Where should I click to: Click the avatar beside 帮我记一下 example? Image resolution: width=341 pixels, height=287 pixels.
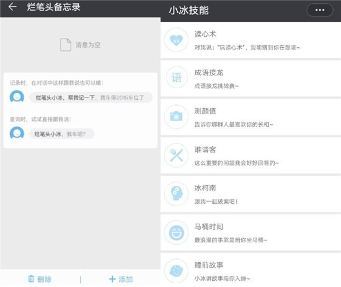point(17,96)
